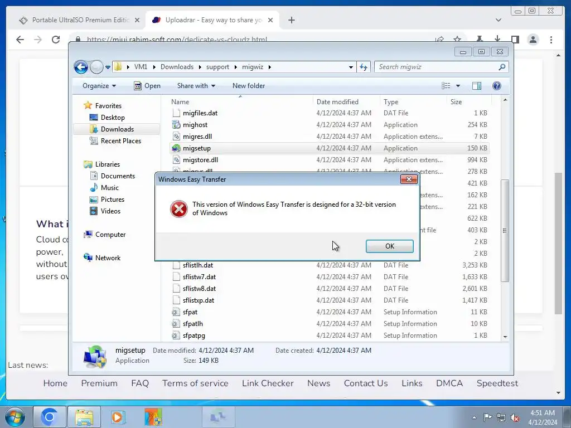Click the support breadcrumb in the address bar
571x428 pixels.
pos(217,67)
